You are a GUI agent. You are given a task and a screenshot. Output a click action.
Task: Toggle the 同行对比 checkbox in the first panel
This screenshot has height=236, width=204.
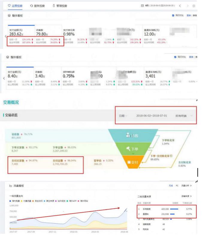pos(173,15)
